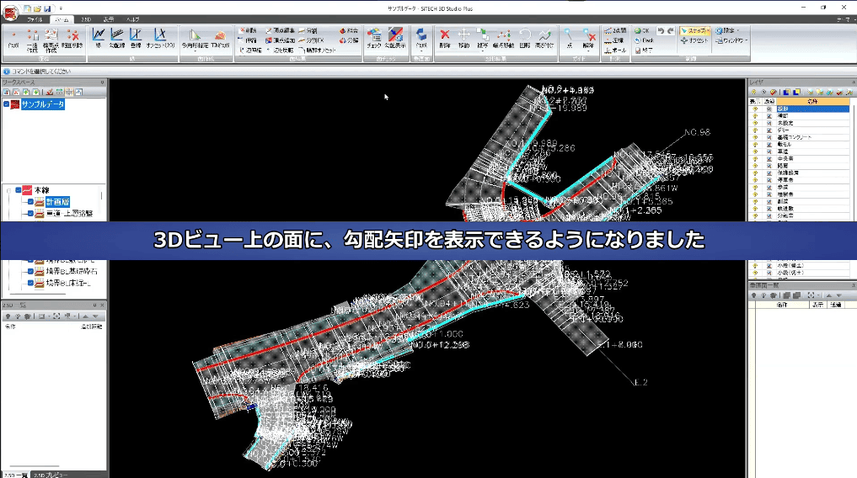The height and width of the screenshot is (478, 857).
Task: Select 境界BL基礎砕石 in the tree
Action: 72,271
